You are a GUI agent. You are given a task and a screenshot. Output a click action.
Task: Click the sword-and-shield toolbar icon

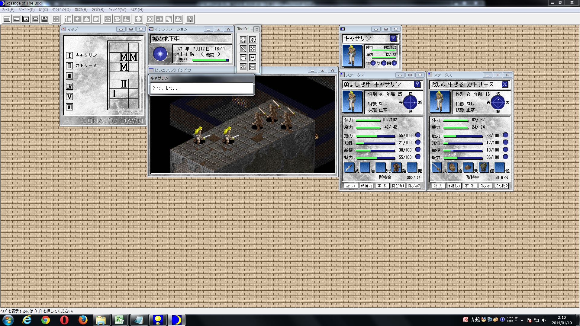click(x=67, y=19)
